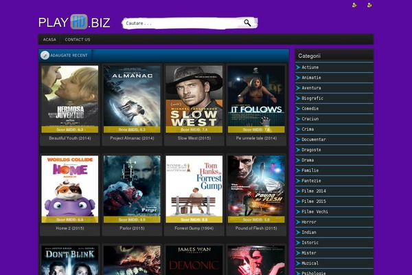412x275 pixels.
Task: Click the arrow icon beside Aventura
Action: coord(298,88)
